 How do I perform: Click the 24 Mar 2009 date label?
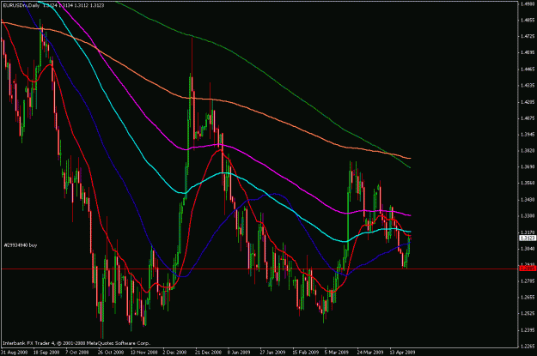370,352
